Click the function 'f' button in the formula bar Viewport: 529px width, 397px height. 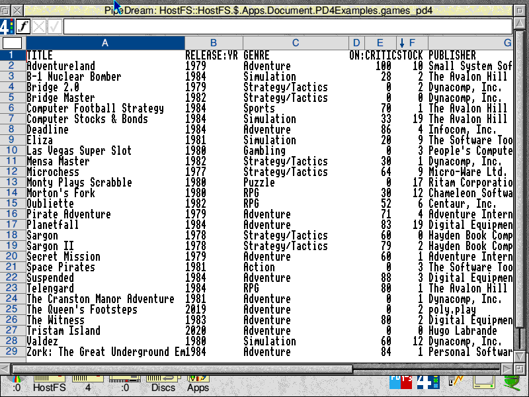23,26
